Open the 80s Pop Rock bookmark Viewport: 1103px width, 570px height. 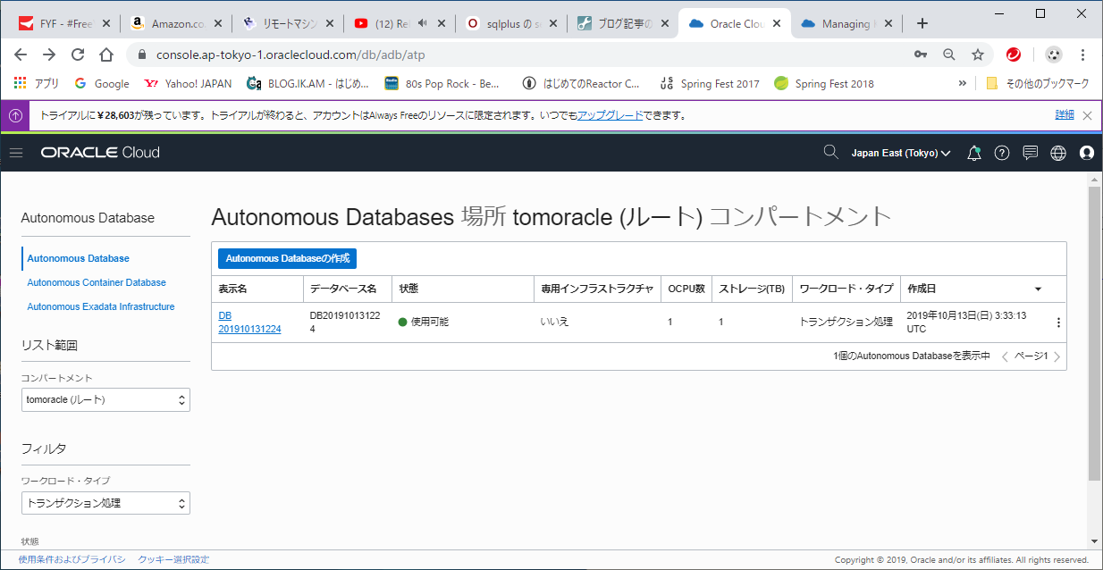(x=442, y=83)
